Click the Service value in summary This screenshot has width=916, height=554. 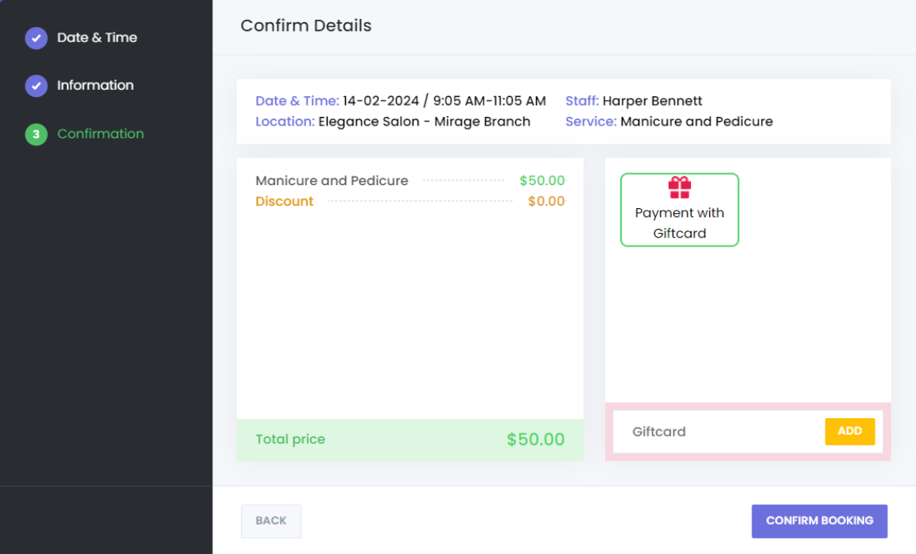[x=696, y=122]
